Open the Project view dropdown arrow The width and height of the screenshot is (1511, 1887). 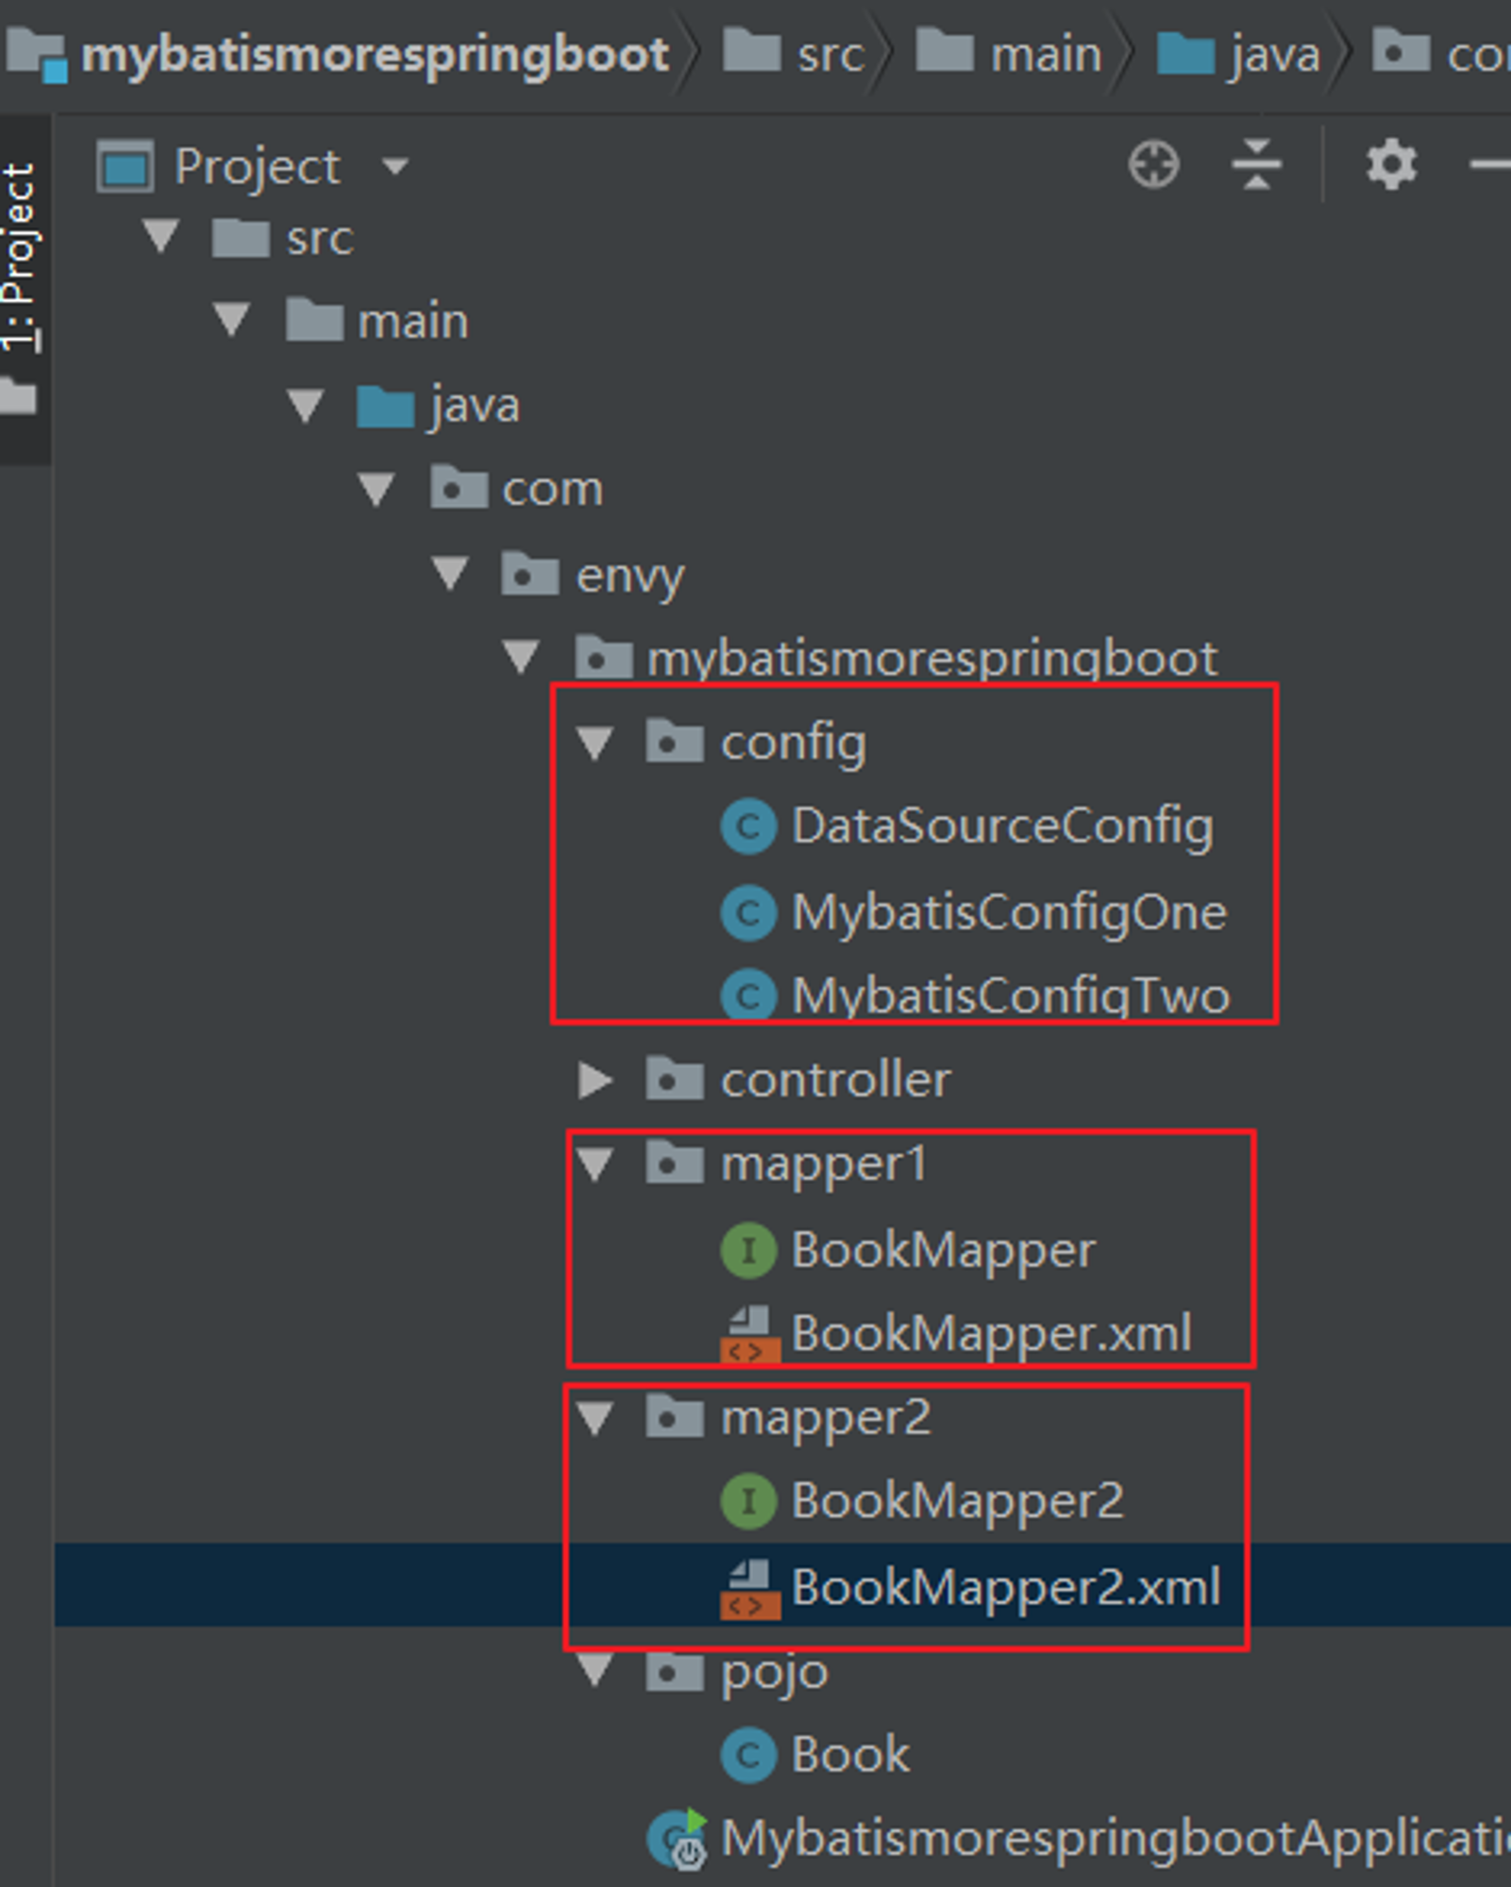[395, 167]
